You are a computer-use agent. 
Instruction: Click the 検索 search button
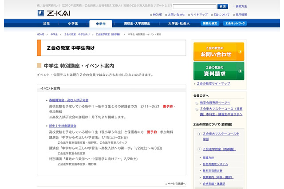[223, 7]
